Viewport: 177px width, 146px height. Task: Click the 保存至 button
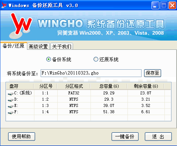click(153, 73)
